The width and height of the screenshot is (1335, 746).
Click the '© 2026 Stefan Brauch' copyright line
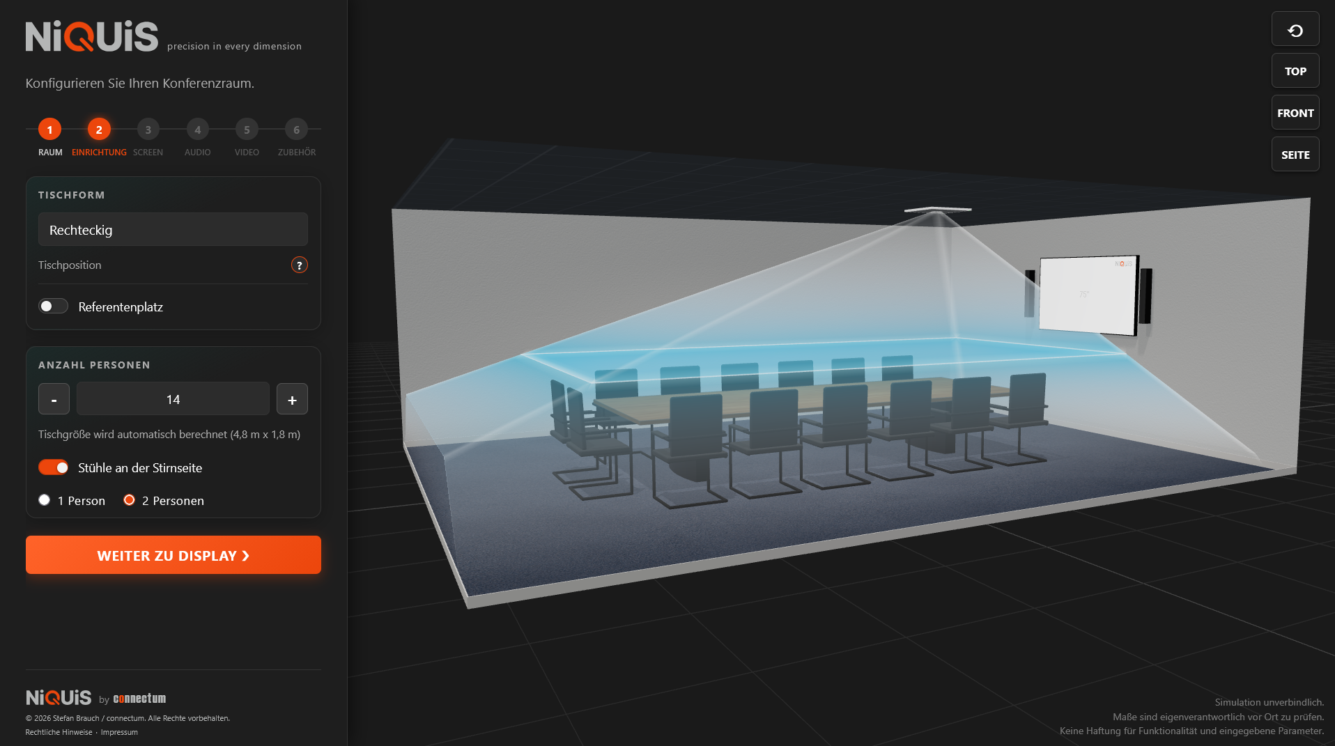[x=128, y=718]
